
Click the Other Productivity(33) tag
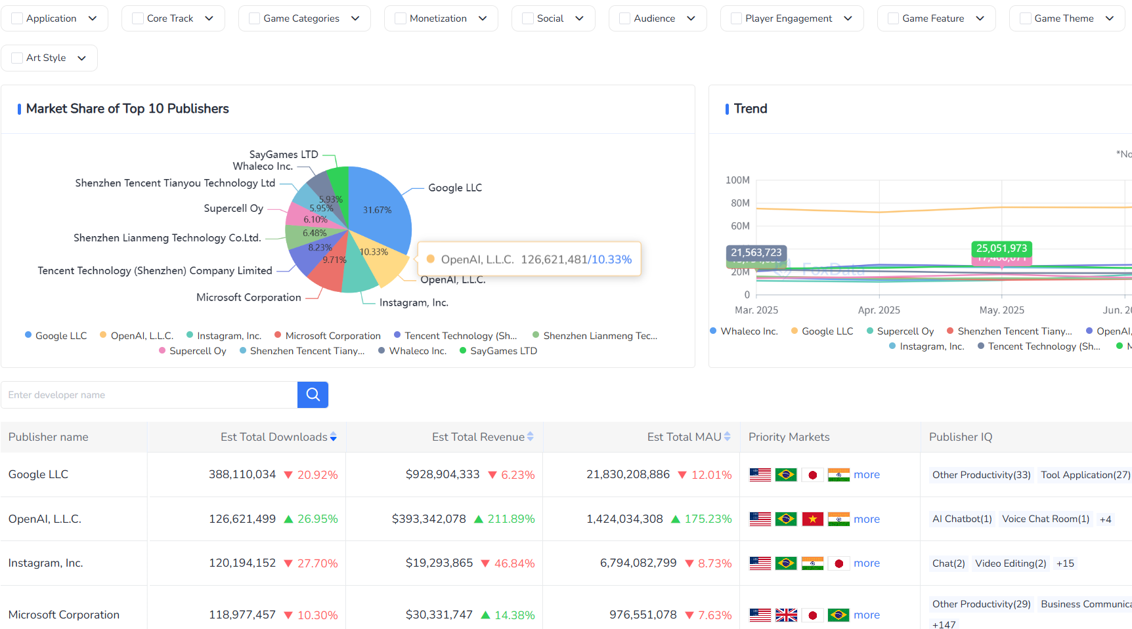coord(982,475)
